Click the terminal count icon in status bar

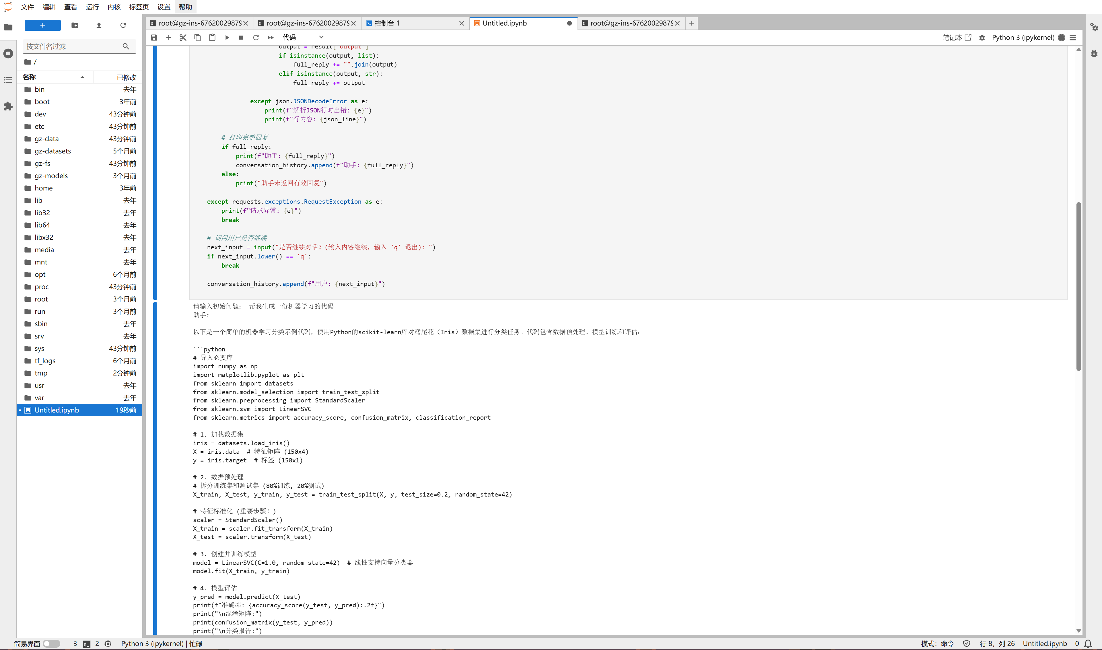(x=87, y=644)
